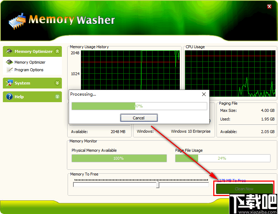Click the Processing... dialog title

tap(83, 94)
